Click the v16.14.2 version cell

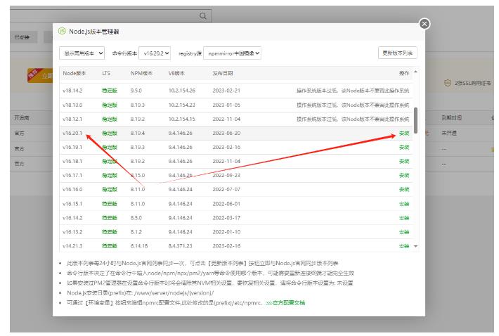[x=72, y=218]
